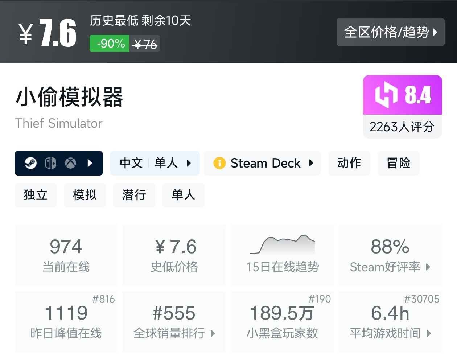This screenshot has width=457, height=358.
Task: Open the 189.5万 小黑盒玩家数 card
Action: (x=282, y=321)
